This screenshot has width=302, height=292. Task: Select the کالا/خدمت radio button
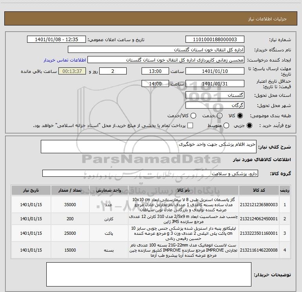pos(193,116)
